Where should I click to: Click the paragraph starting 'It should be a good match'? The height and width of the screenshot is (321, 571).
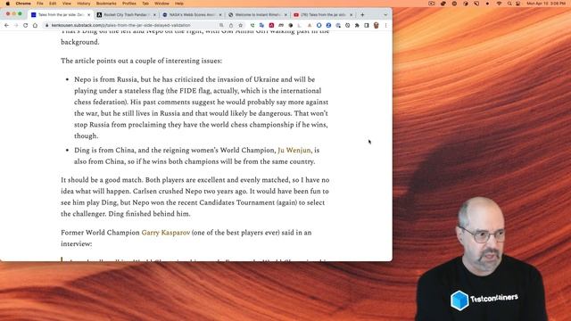coord(195,197)
